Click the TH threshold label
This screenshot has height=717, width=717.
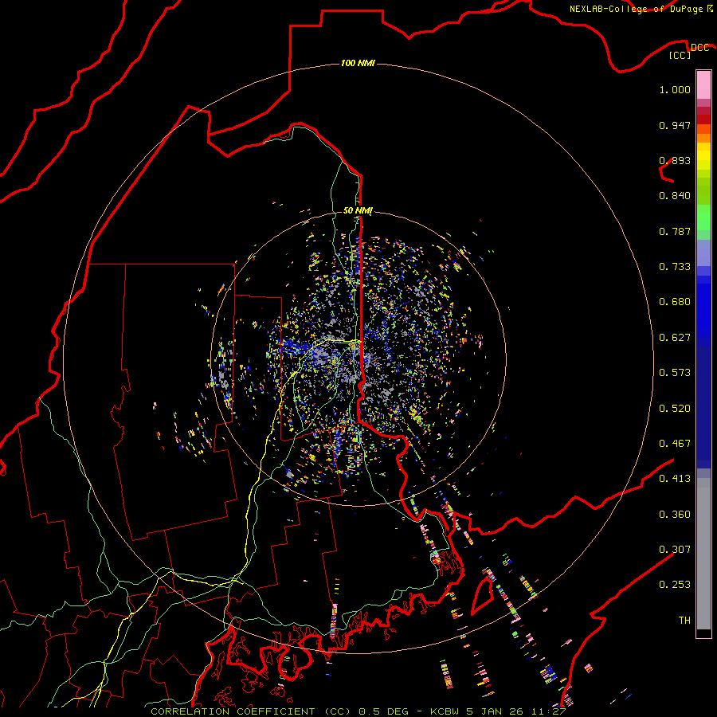(684, 621)
